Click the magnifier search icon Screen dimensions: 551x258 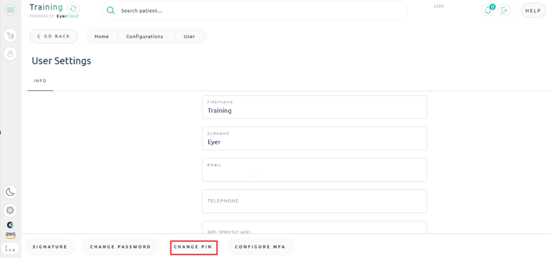click(x=111, y=10)
